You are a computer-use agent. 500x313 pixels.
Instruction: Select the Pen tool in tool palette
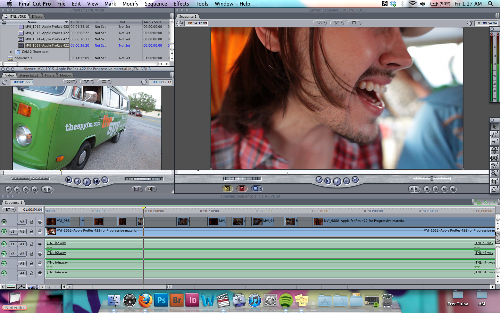pyautogui.click(x=494, y=189)
